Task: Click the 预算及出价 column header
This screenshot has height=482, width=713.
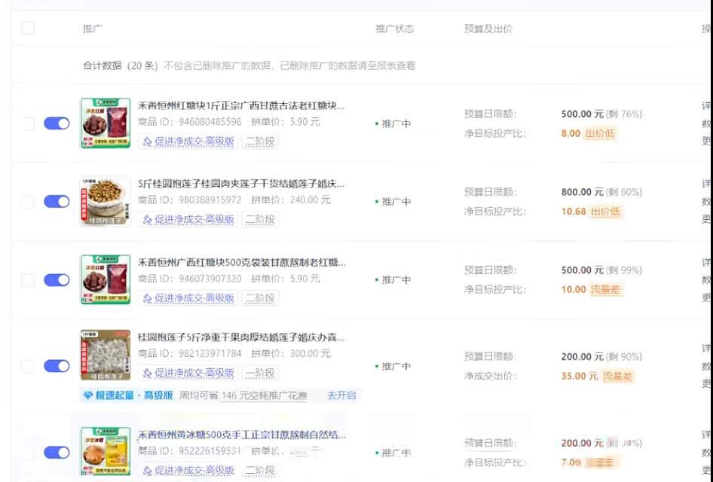Action: click(488, 29)
